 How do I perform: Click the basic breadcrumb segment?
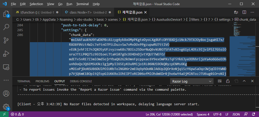click(x=100, y=19)
